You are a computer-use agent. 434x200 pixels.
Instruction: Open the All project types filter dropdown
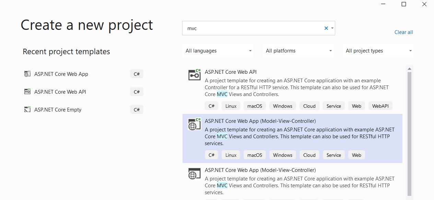(378, 51)
